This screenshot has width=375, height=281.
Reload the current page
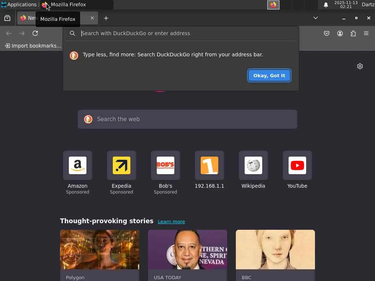(35, 33)
